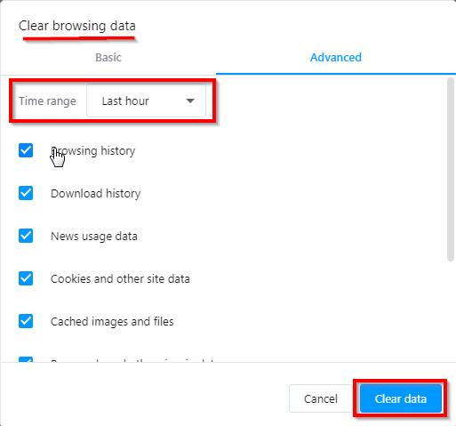Toggle the partially visible checkbox below Cached images
Image resolution: width=456 pixels, height=426 pixels.
coord(26,359)
